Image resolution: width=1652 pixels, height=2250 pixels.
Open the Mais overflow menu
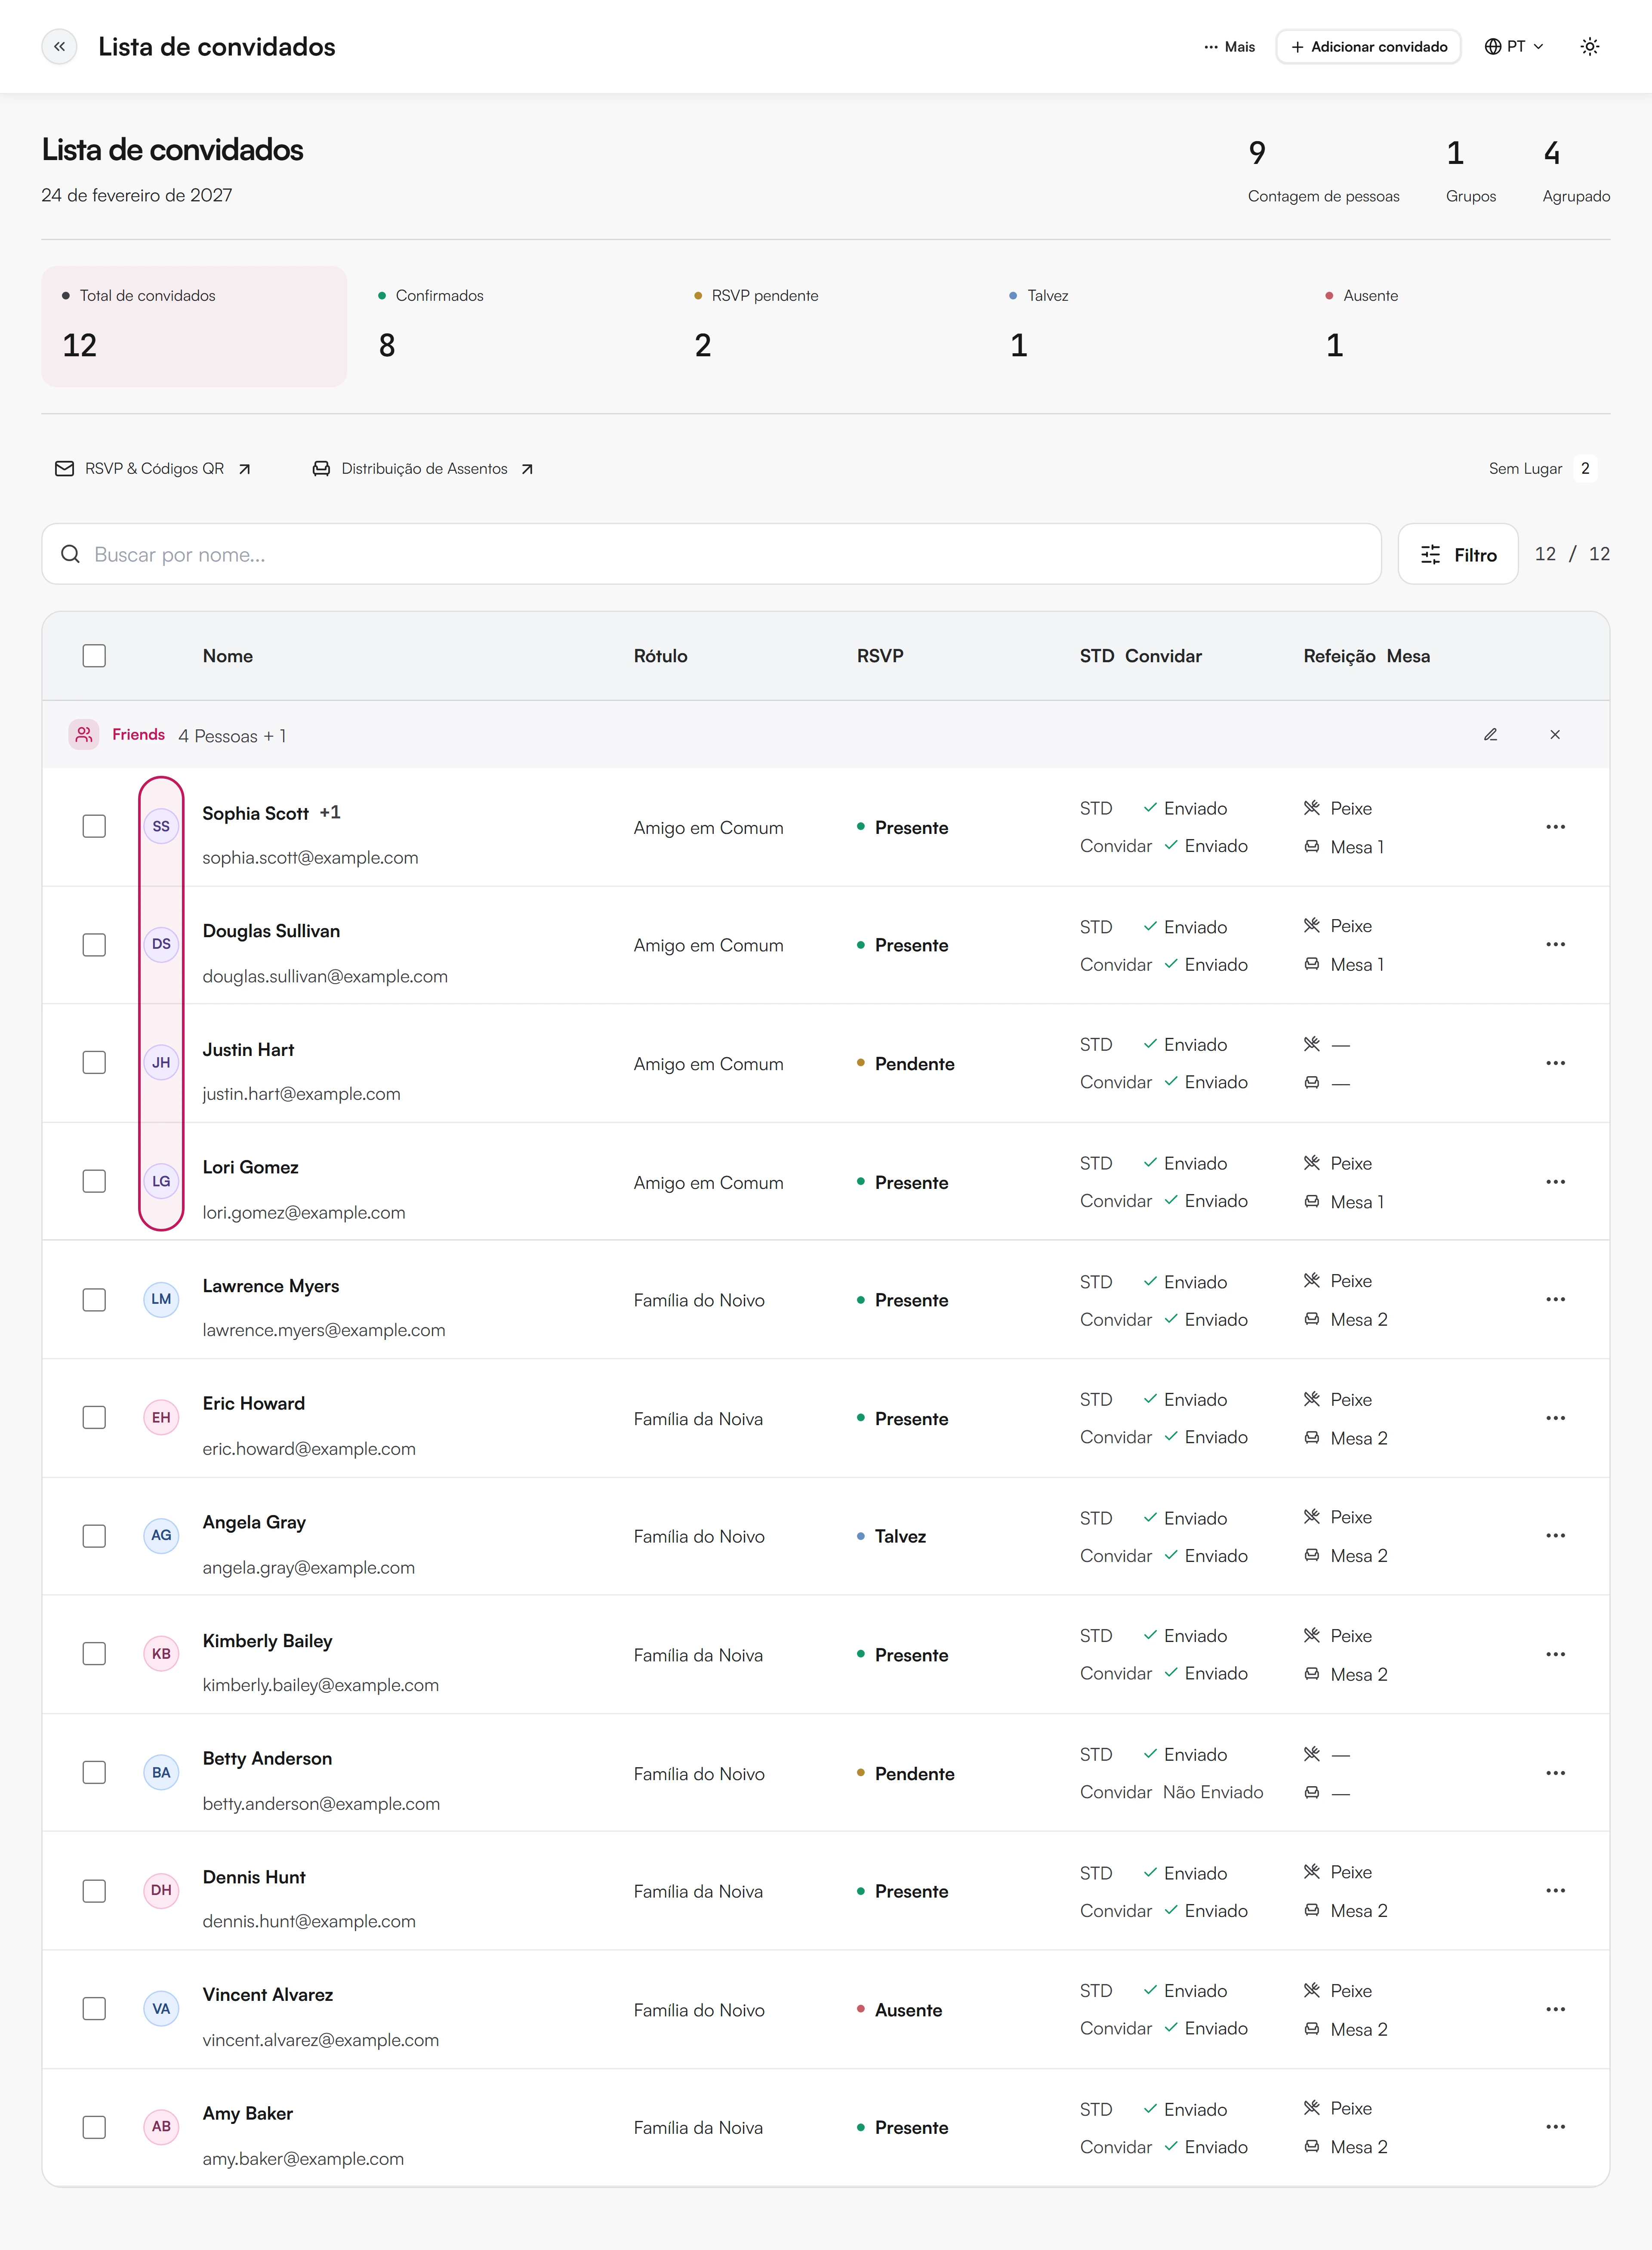click(1229, 46)
